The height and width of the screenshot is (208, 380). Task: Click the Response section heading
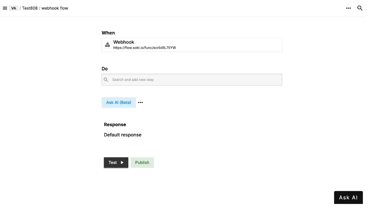(x=115, y=124)
